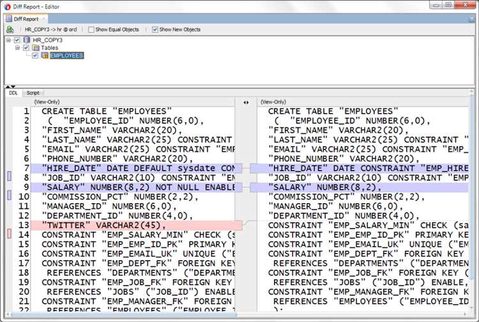Select the EMPLOYEES tree item
This screenshot has width=479, height=322.
point(66,56)
